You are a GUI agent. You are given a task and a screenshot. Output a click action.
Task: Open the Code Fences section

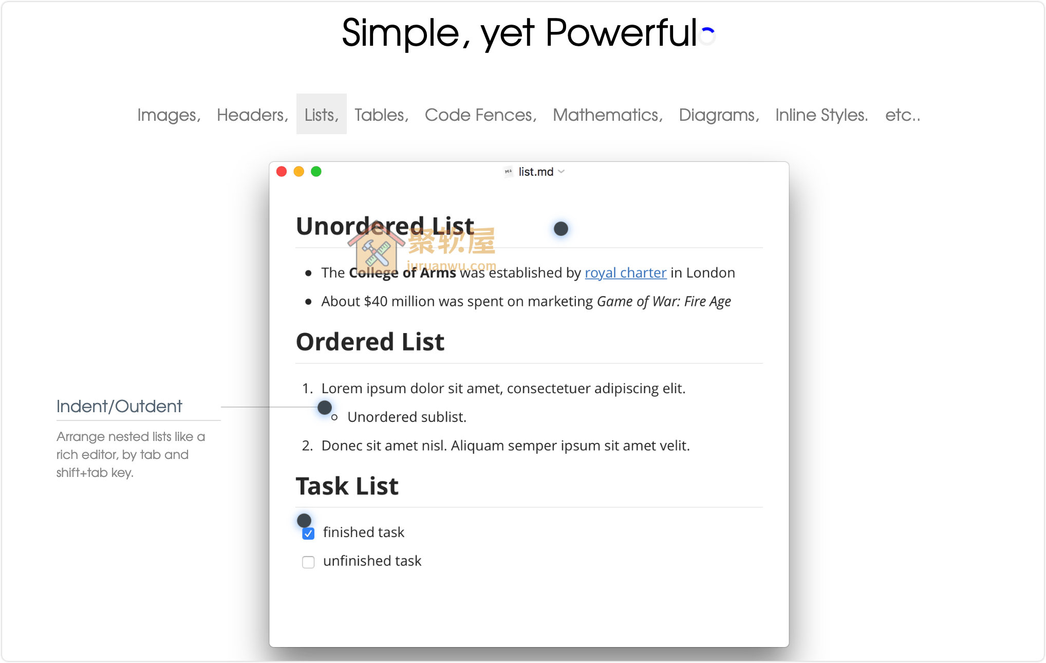(x=480, y=115)
